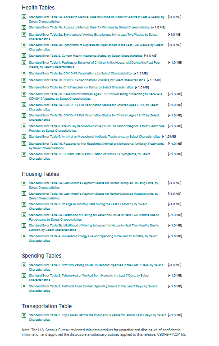Click the CBDRB-FY22-165 disclosure note text
Screen dimensions: 219x346
click(104, 332)
